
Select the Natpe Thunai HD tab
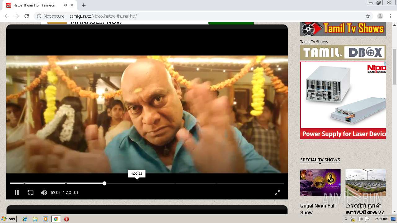pyautogui.click(x=34, y=5)
